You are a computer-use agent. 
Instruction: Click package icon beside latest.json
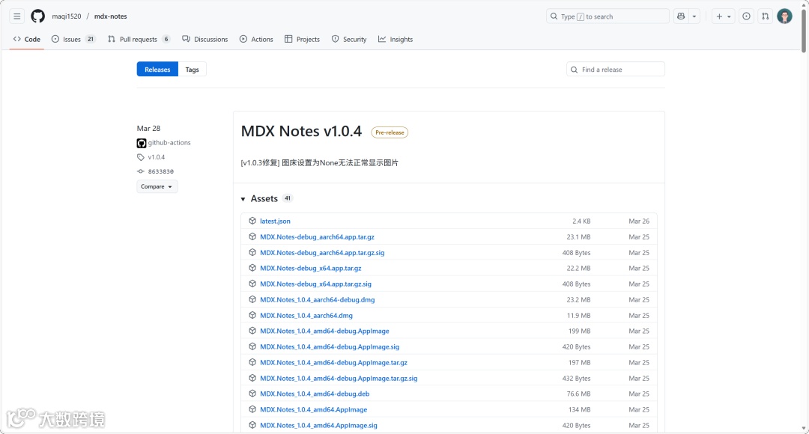click(x=252, y=221)
